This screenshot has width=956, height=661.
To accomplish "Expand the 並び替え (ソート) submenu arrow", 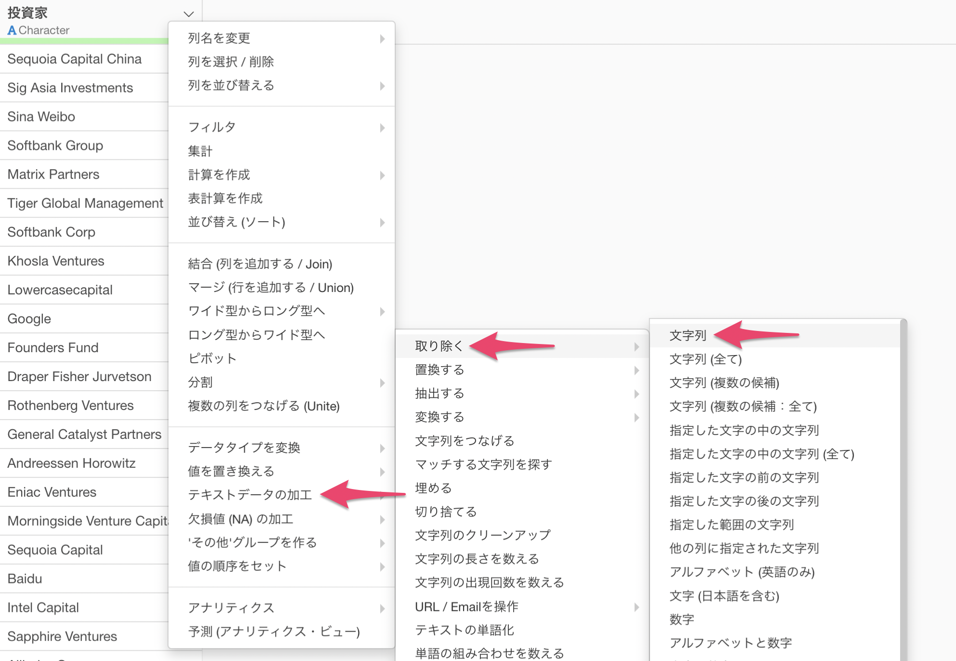I will coord(382,222).
